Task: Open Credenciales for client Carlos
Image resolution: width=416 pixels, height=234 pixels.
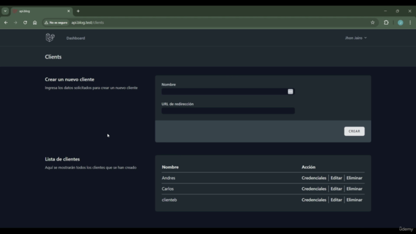Action: 314,188
